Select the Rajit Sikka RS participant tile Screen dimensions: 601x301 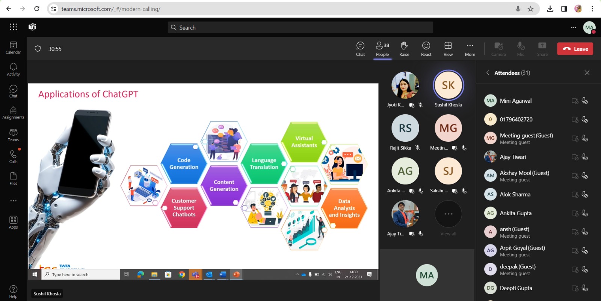[x=405, y=133]
